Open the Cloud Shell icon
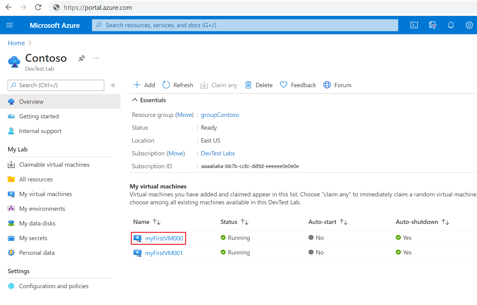This screenshot has height=305, width=477. point(414,25)
